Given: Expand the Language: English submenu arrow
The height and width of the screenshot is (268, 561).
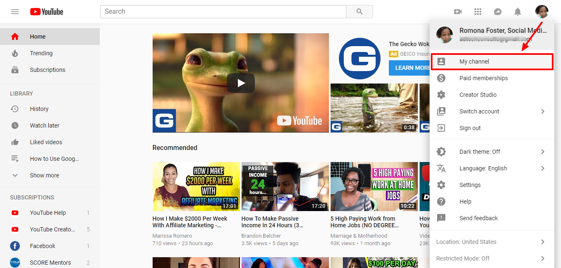Looking at the screenshot, I should click(x=543, y=168).
